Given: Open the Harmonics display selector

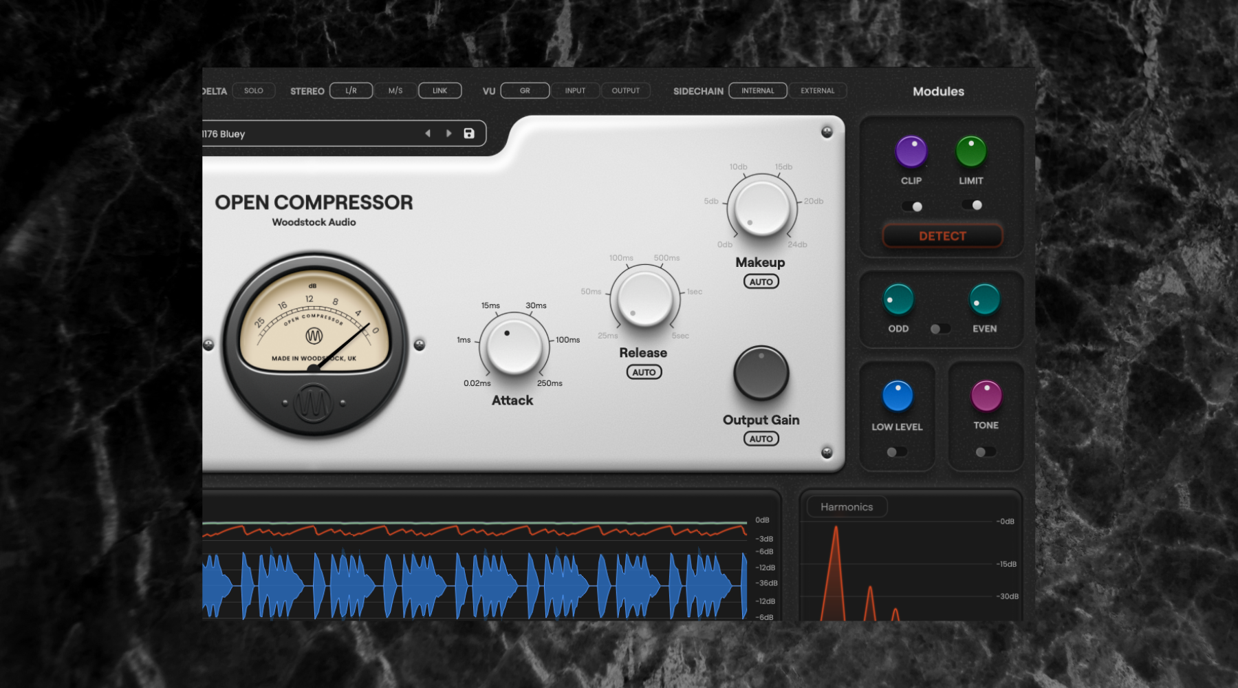Looking at the screenshot, I should tap(847, 507).
